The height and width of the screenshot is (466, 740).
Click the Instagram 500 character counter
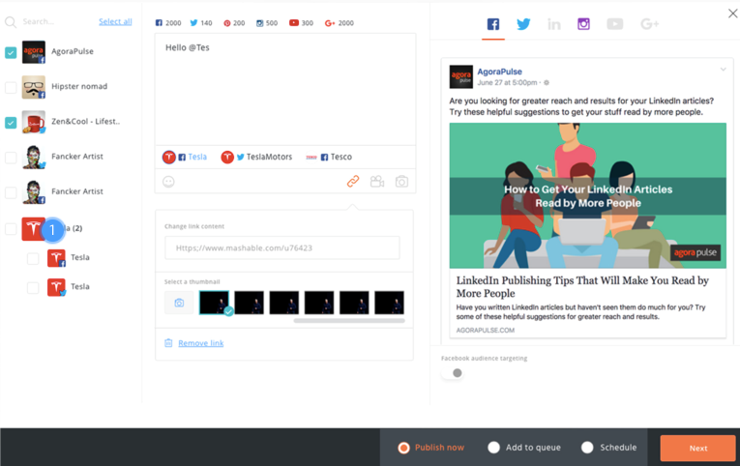pyautogui.click(x=267, y=22)
